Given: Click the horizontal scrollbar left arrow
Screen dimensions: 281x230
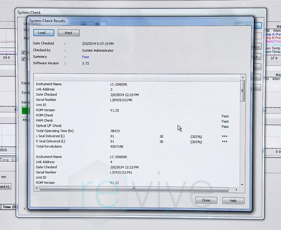Looking at the screenshot, I should pyautogui.click(x=37, y=189).
